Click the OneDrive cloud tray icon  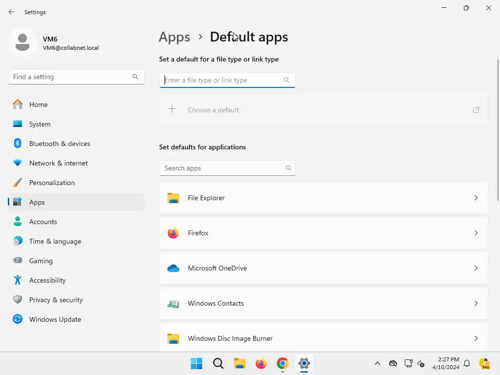click(x=393, y=363)
